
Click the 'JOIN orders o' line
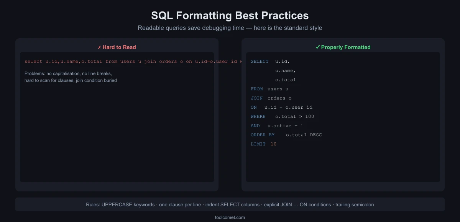click(271, 98)
